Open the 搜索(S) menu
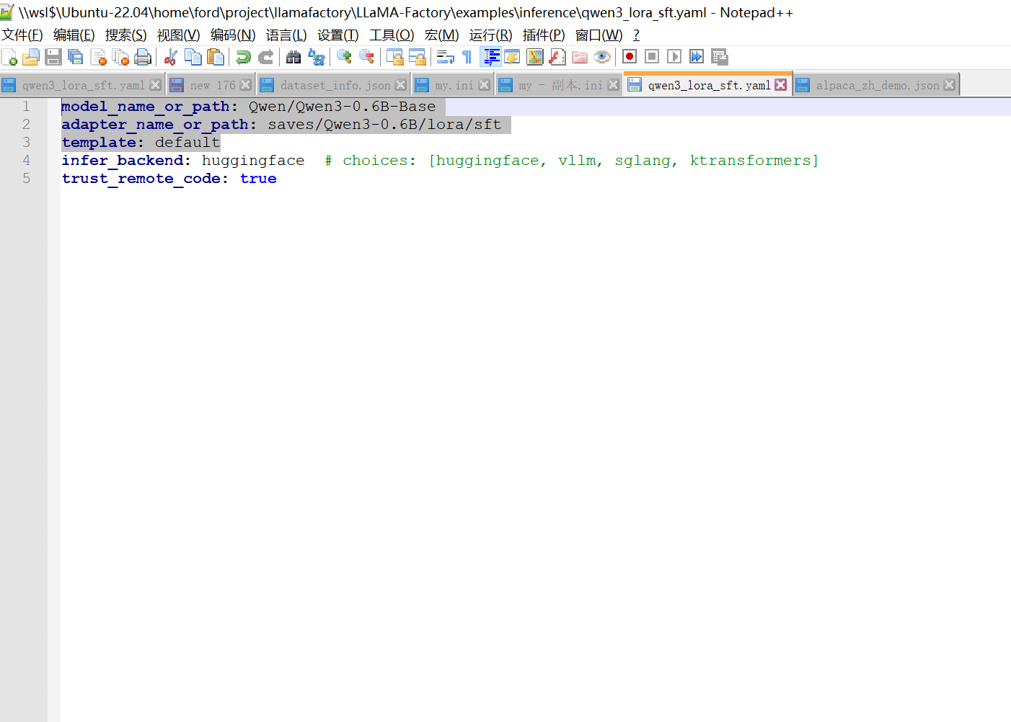Viewport: 1011px width, 722px height. click(x=126, y=35)
